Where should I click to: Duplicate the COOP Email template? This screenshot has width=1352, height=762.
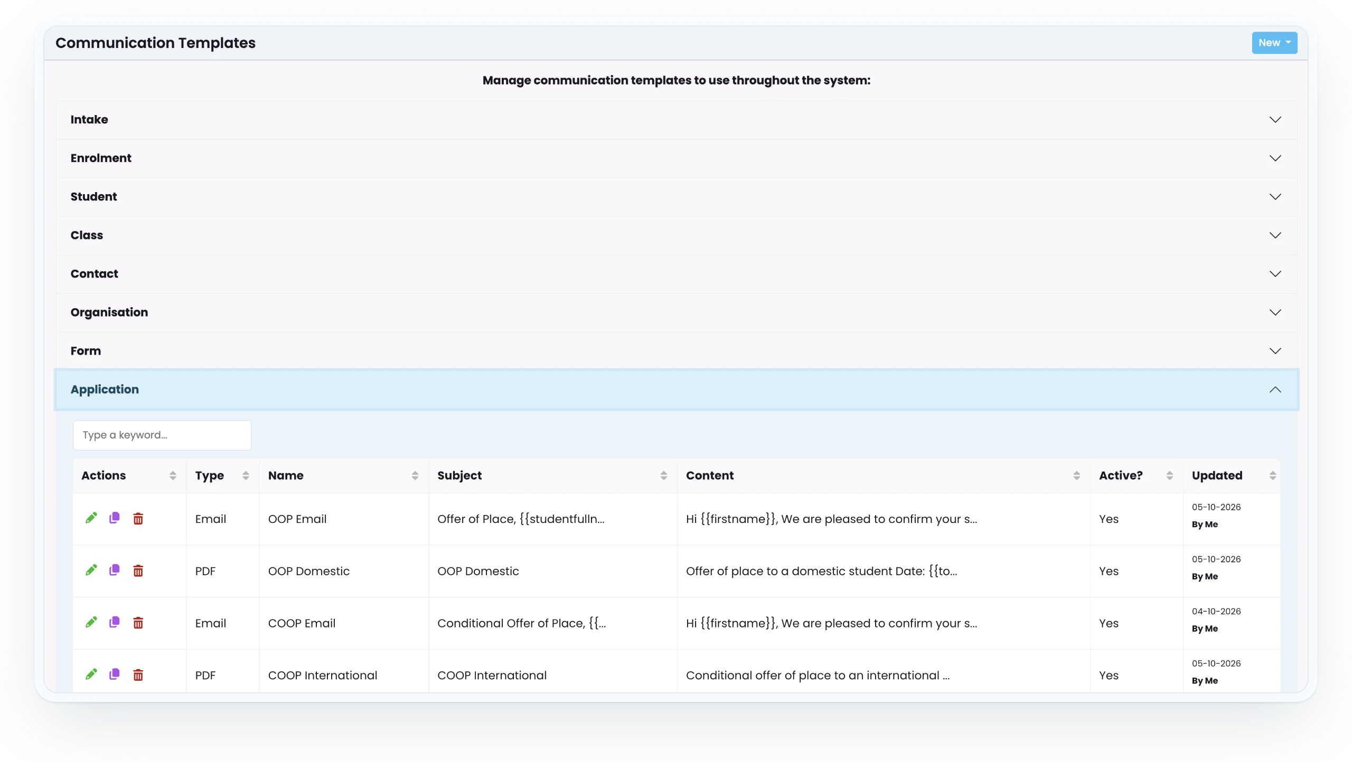pyautogui.click(x=114, y=623)
